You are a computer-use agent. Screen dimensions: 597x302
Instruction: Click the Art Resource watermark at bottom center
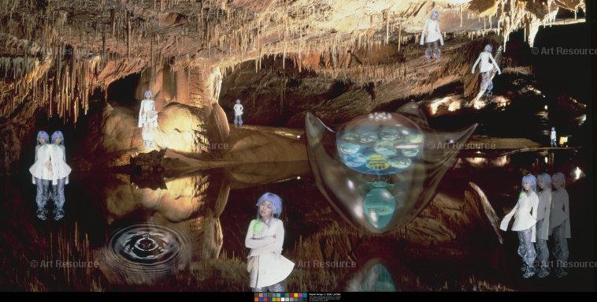(327, 264)
